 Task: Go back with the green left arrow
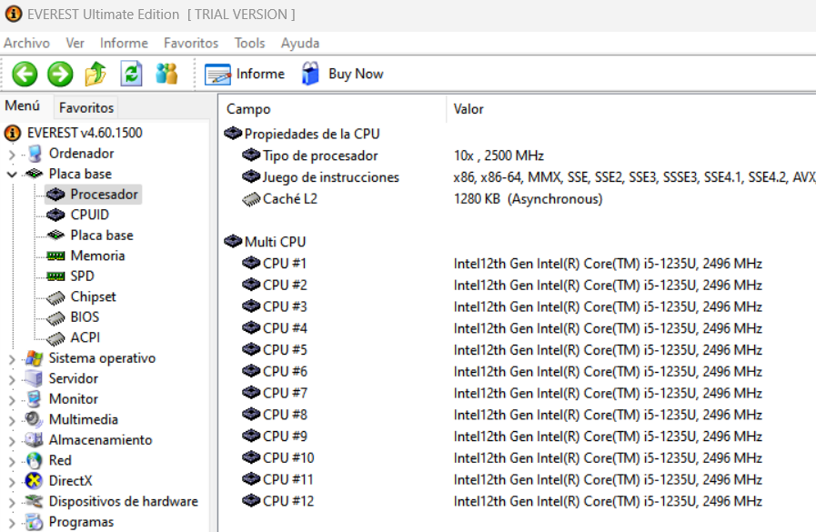tap(25, 74)
